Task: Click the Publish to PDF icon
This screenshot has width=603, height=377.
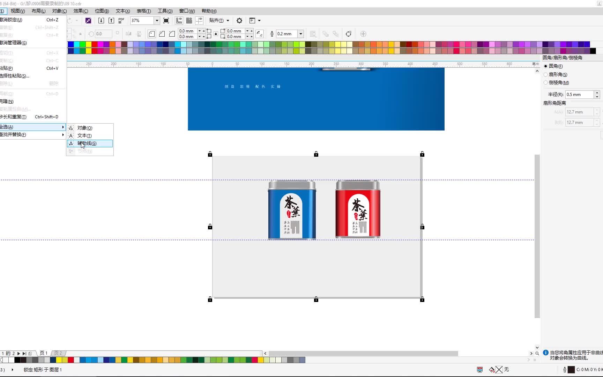Action: click(x=121, y=21)
